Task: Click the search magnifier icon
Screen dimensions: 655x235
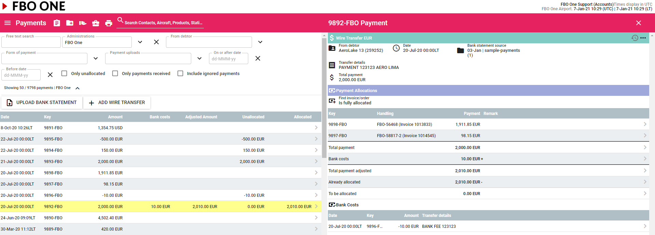Action: (120, 20)
